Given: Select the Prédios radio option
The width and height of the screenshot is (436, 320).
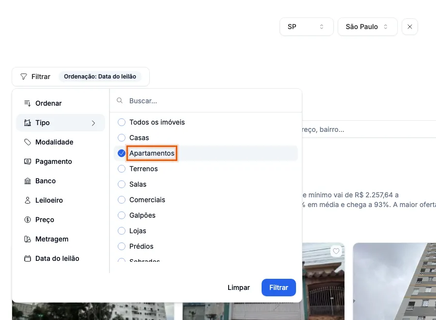Looking at the screenshot, I should 122,246.
